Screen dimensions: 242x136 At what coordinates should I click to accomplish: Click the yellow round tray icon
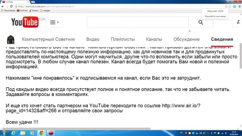point(189,133)
